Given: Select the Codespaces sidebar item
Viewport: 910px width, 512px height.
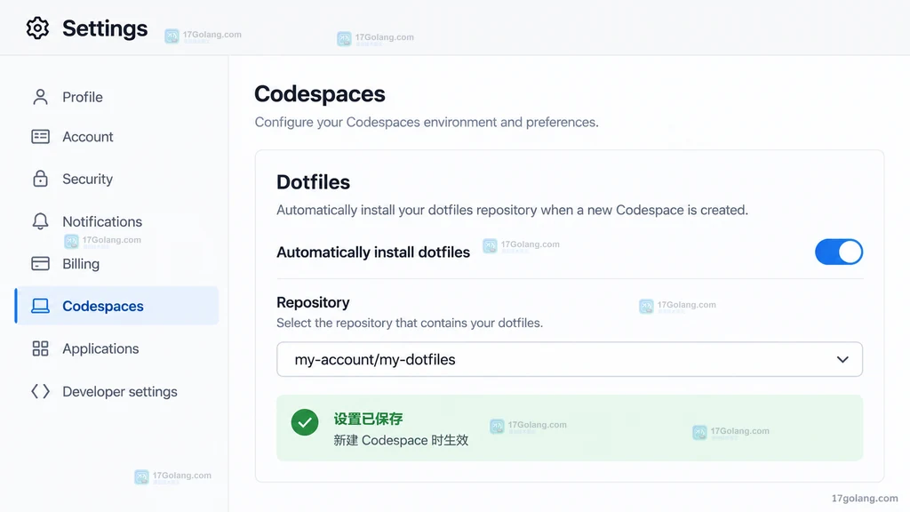Looking at the screenshot, I should point(116,306).
